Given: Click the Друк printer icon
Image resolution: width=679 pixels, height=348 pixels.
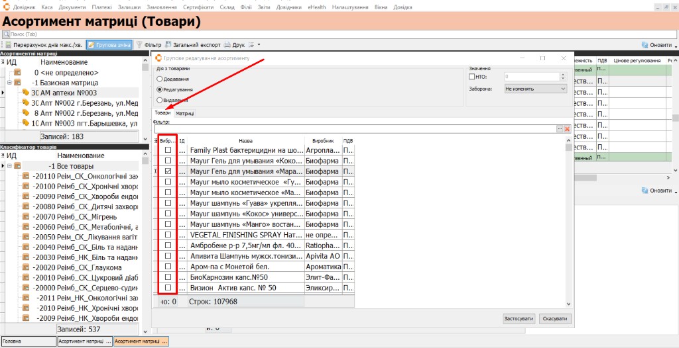Looking at the screenshot, I should (227, 45).
